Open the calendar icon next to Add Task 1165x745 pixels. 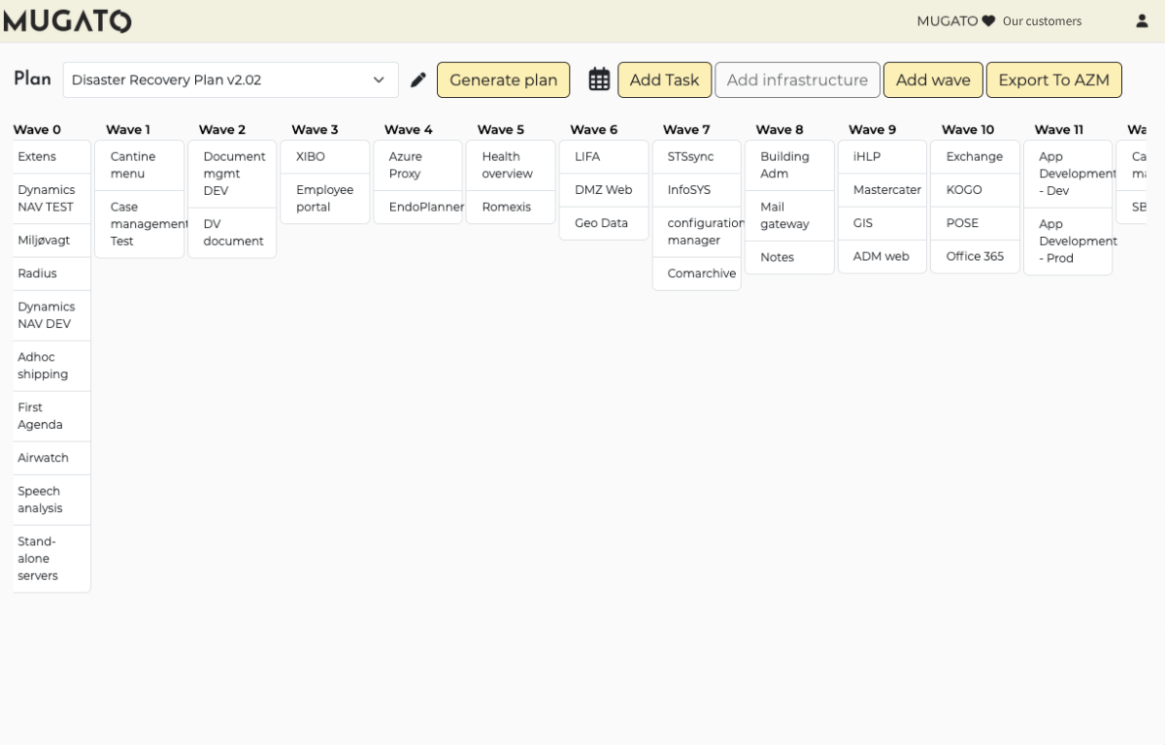tap(600, 81)
